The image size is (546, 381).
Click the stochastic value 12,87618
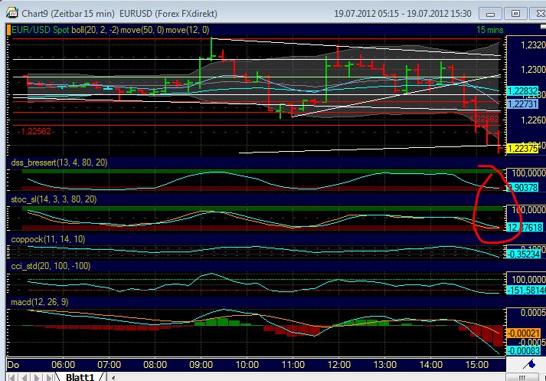(525, 227)
